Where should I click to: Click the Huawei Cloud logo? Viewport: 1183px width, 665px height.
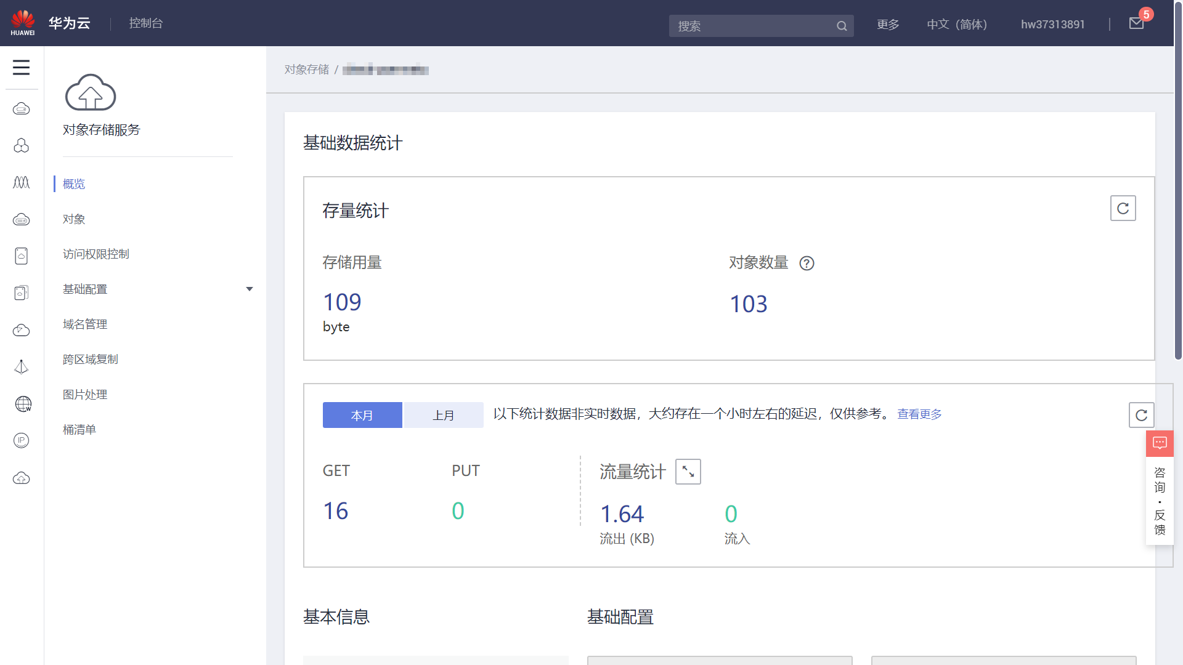pyautogui.click(x=23, y=23)
